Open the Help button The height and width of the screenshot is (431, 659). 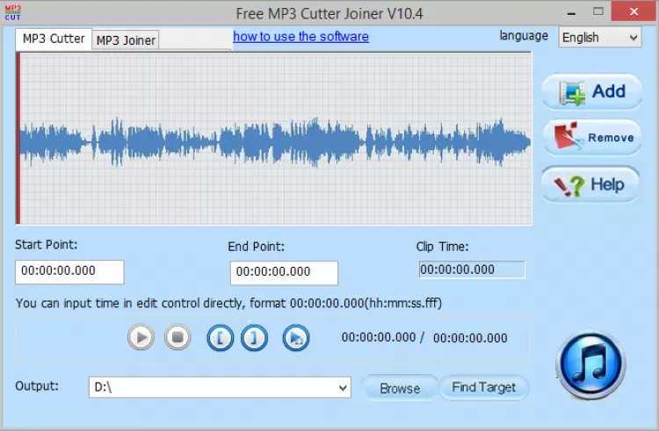[590, 184]
